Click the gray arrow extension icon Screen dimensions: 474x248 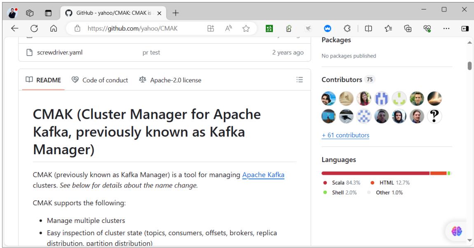click(x=308, y=28)
